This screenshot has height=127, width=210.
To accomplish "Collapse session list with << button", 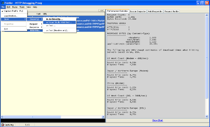I will (x=102, y=10).
